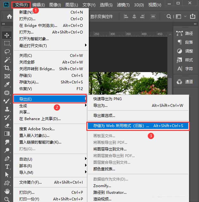Expand the 脚本(R) submenu

click(x=50, y=166)
